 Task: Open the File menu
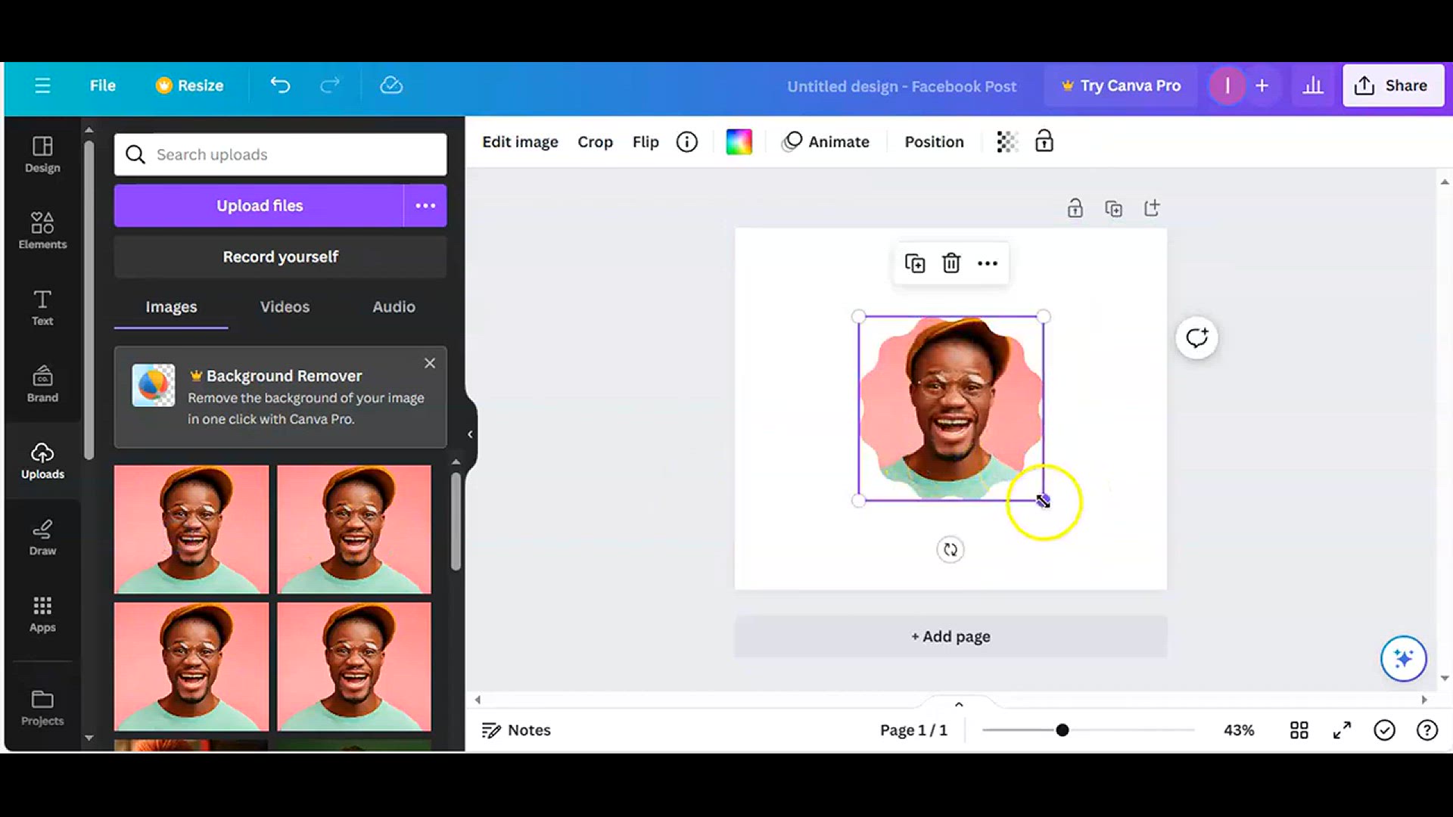tap(102, 85)
